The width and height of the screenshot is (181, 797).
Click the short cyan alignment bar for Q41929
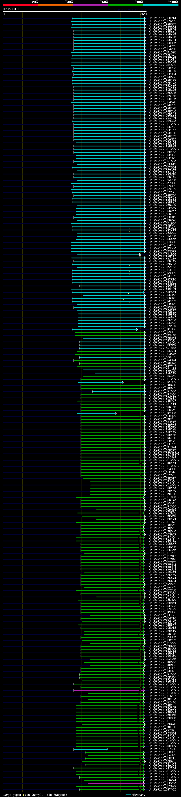click(101, 383)
